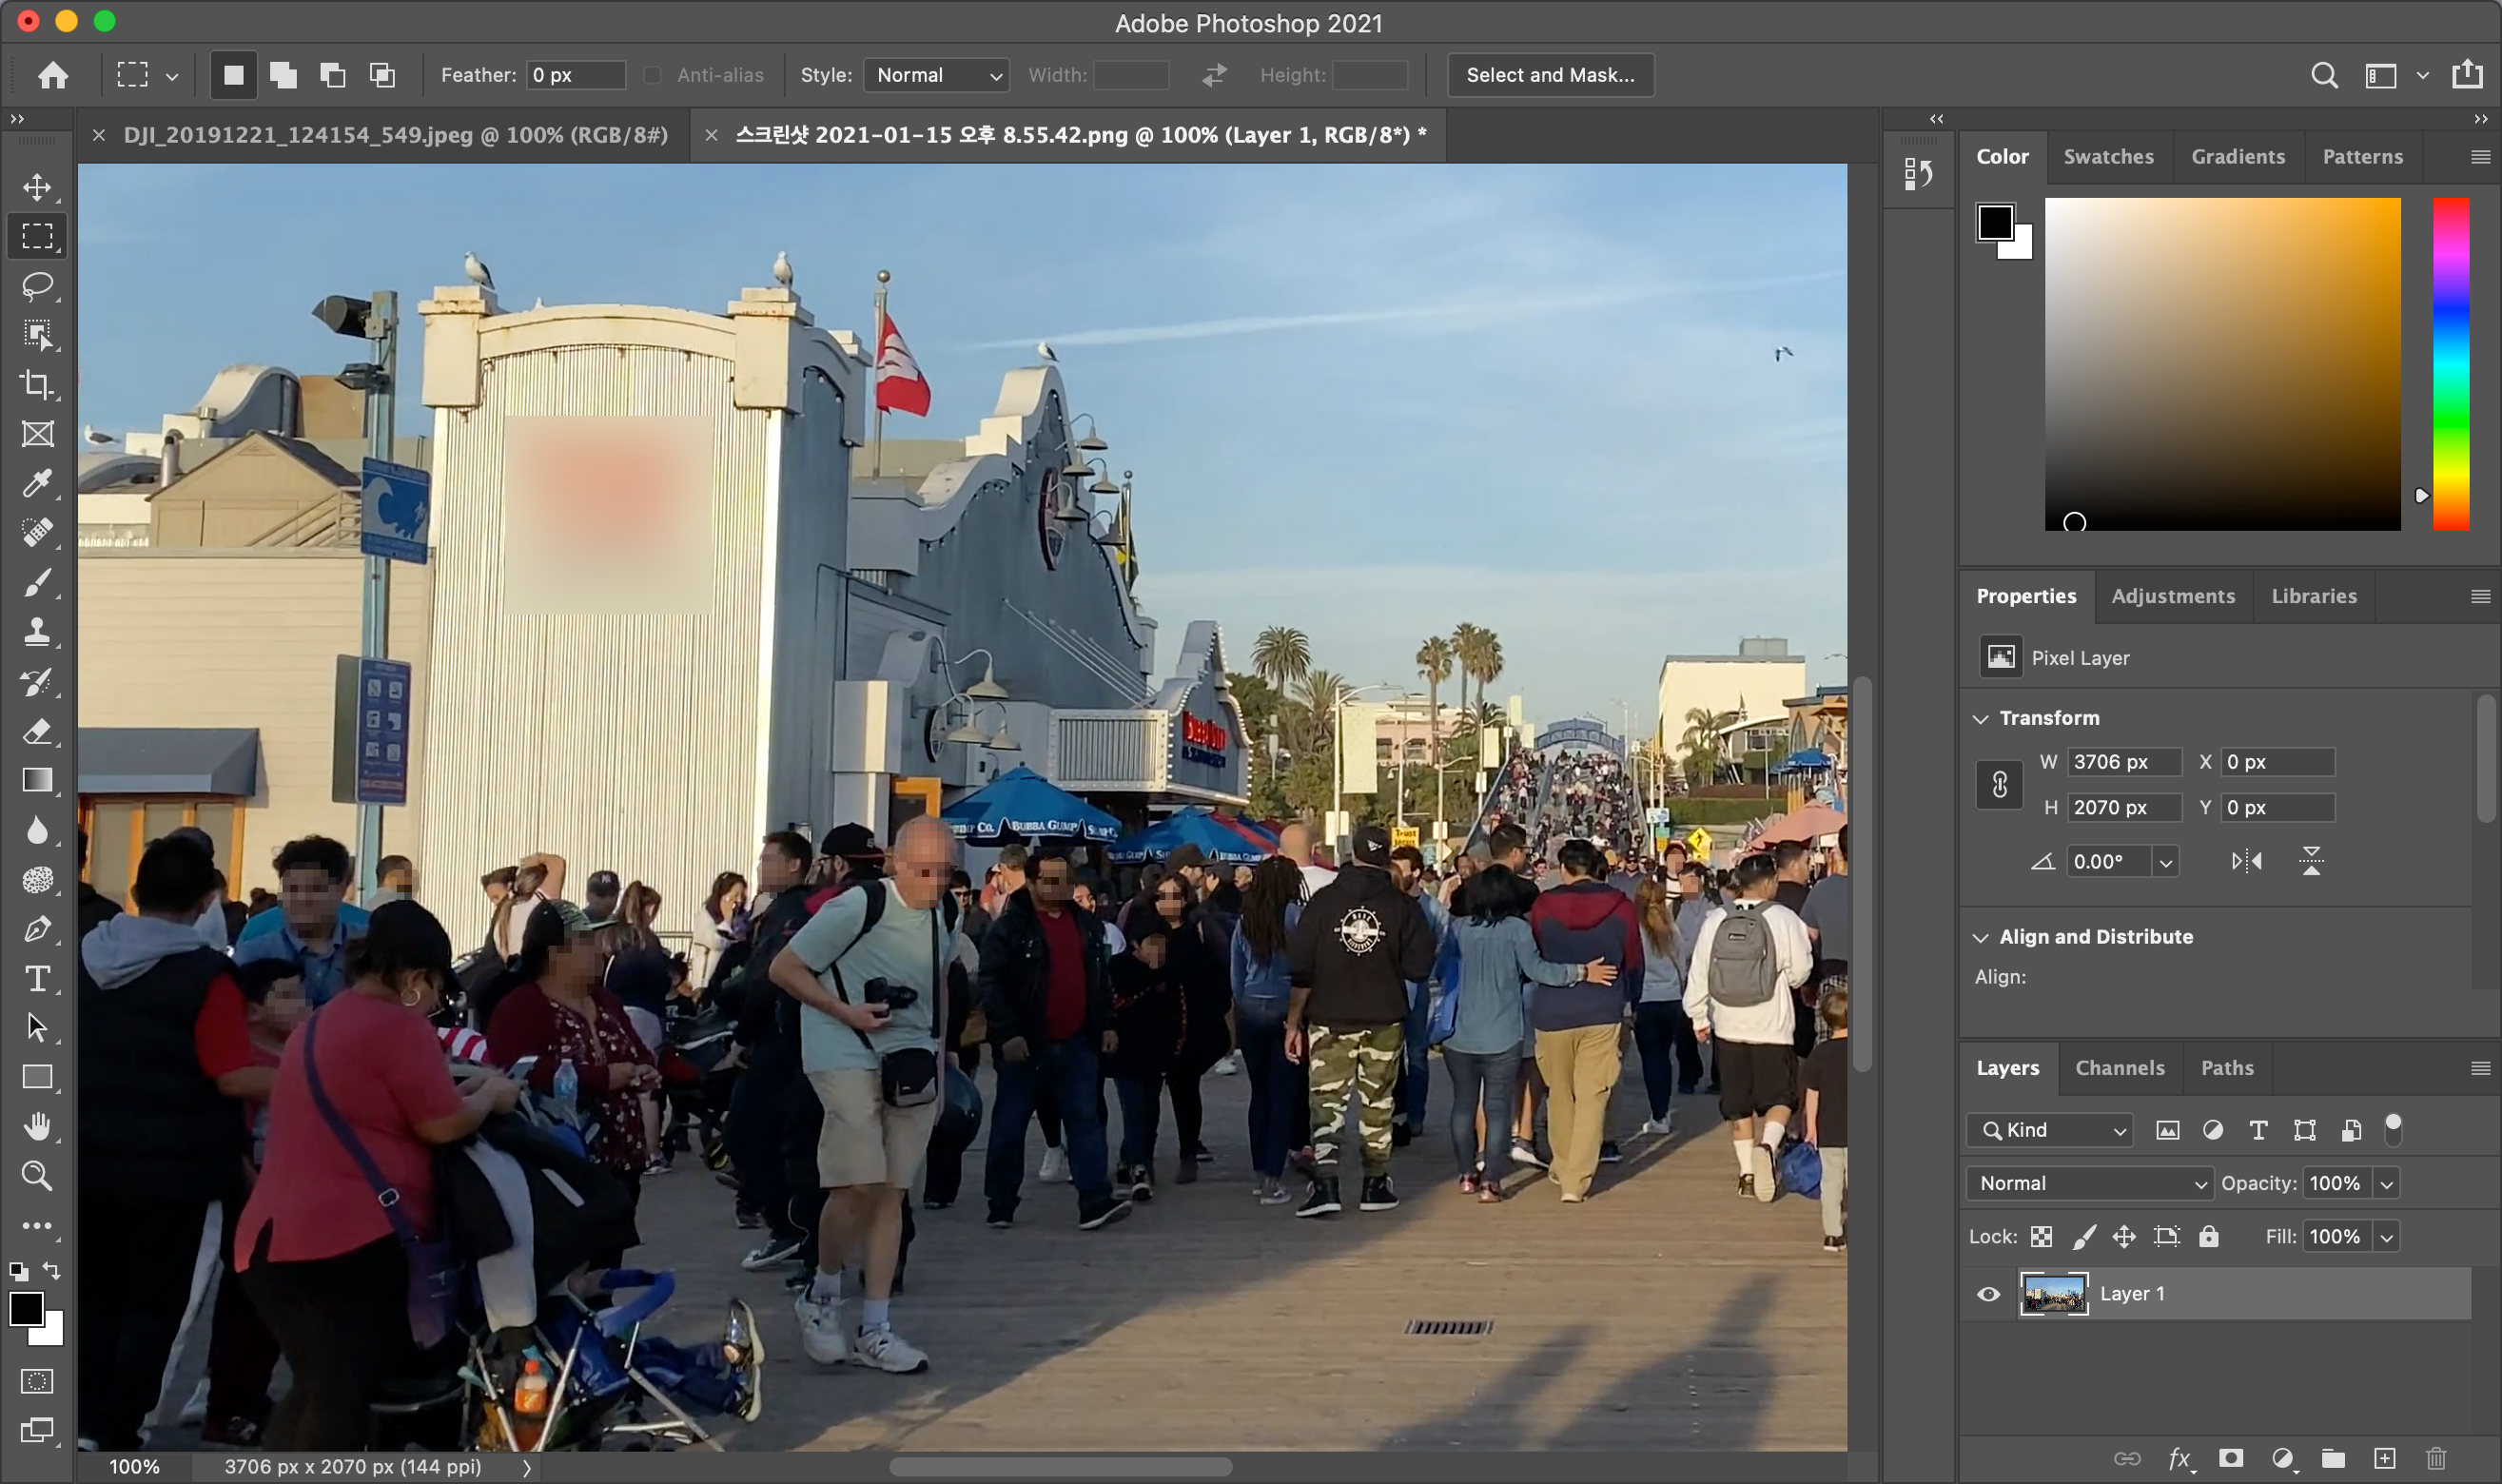2502x1484 pixels.
Task: Pick the Eyedropper tool
Action: pos(37,483)
